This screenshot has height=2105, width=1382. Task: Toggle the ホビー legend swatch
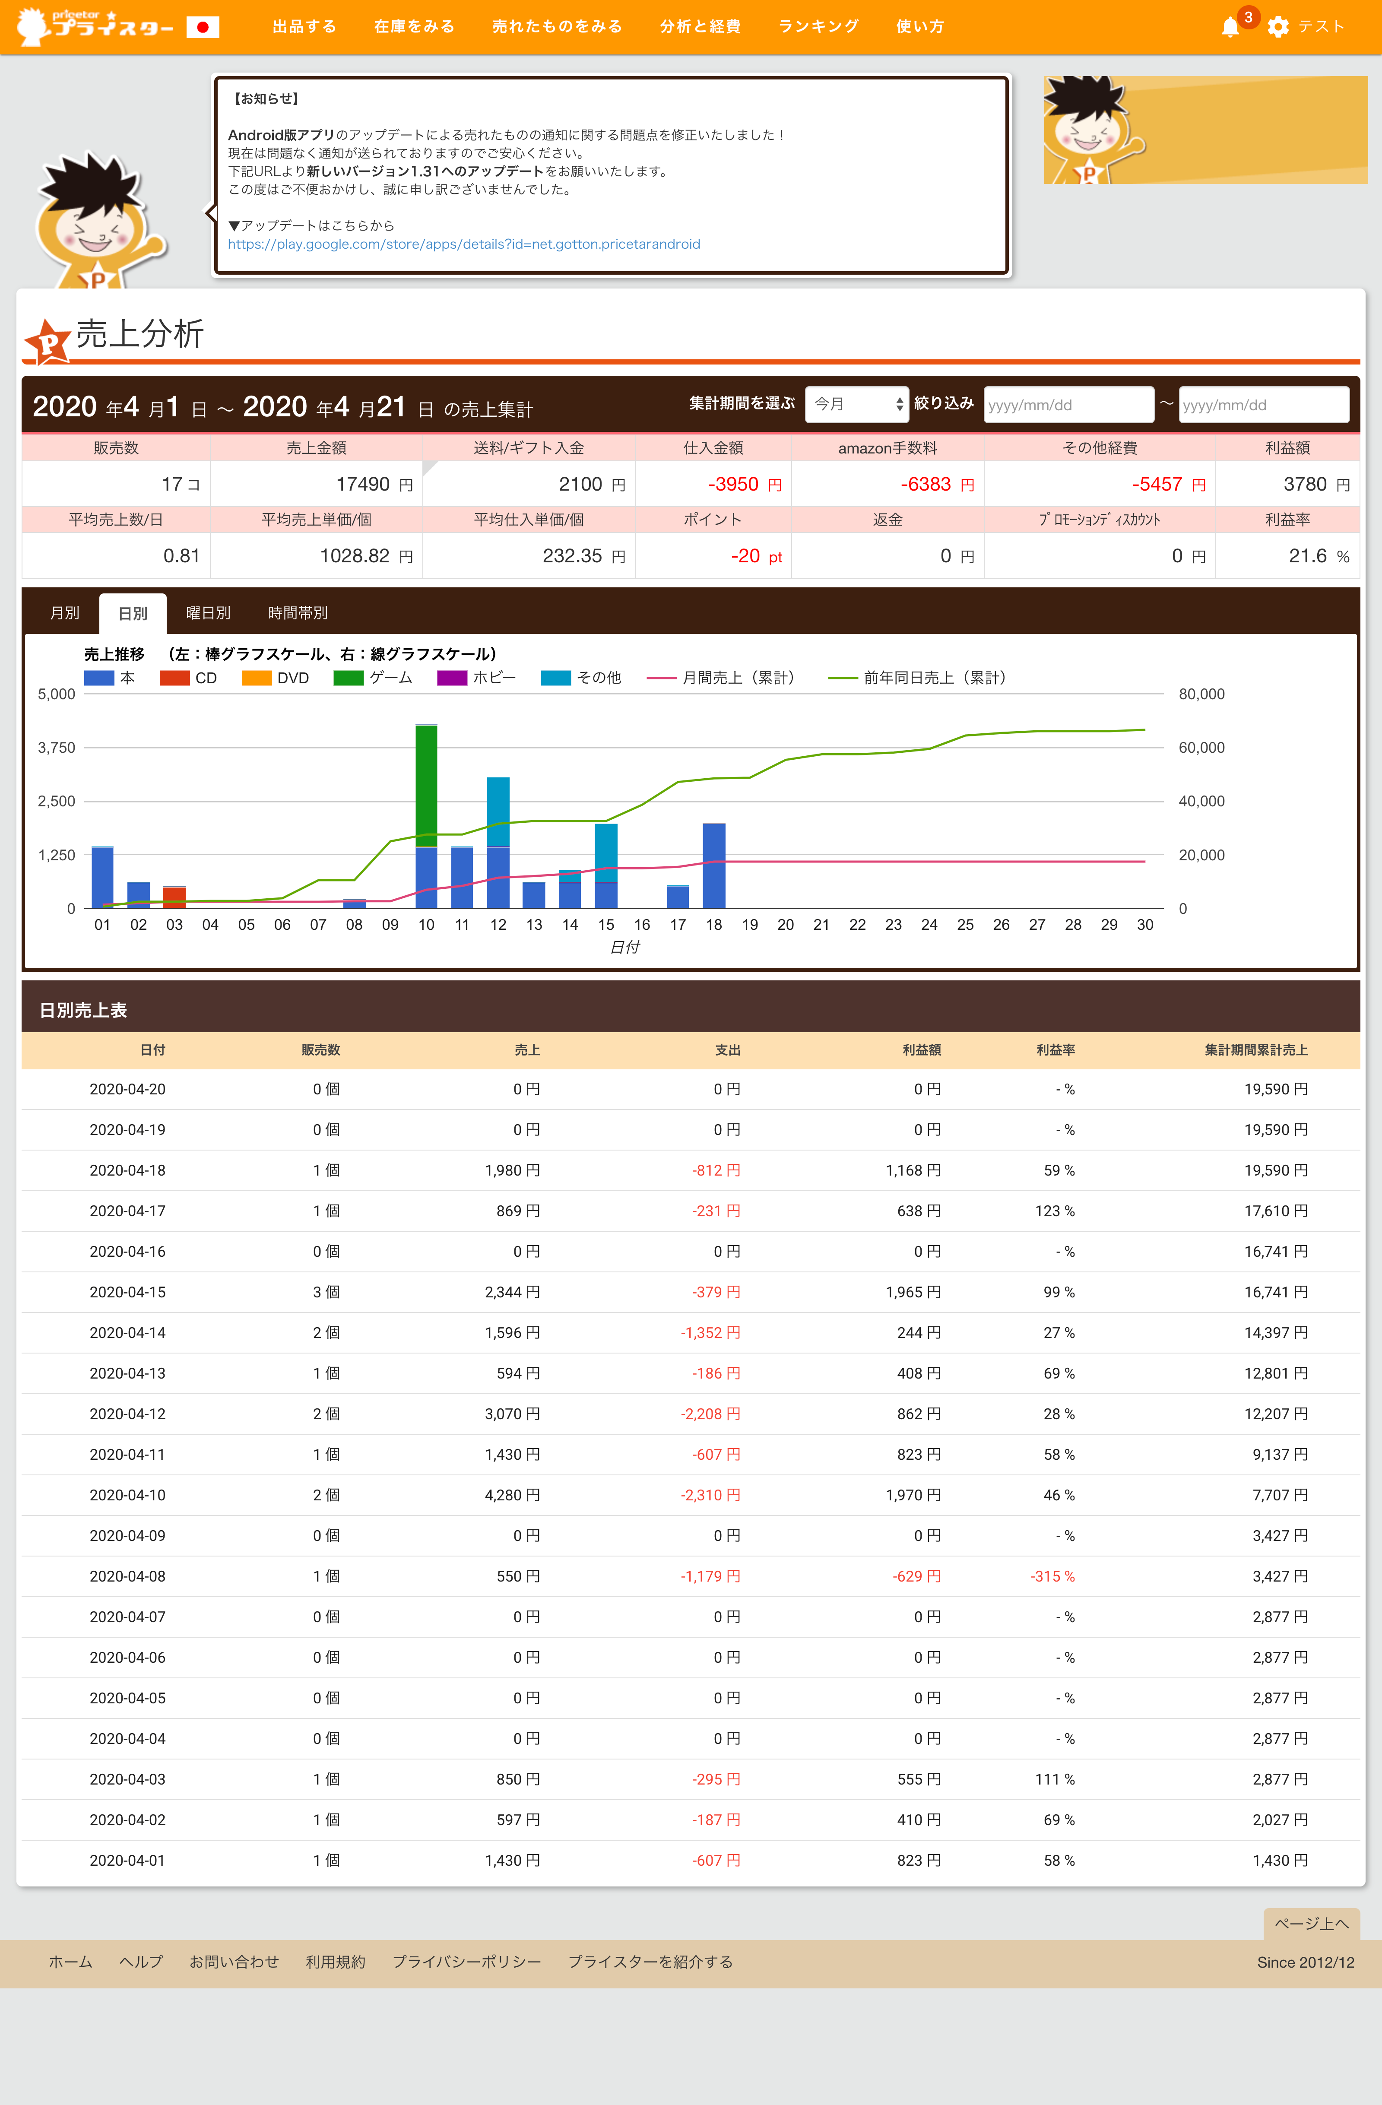[x=452, y=678]
